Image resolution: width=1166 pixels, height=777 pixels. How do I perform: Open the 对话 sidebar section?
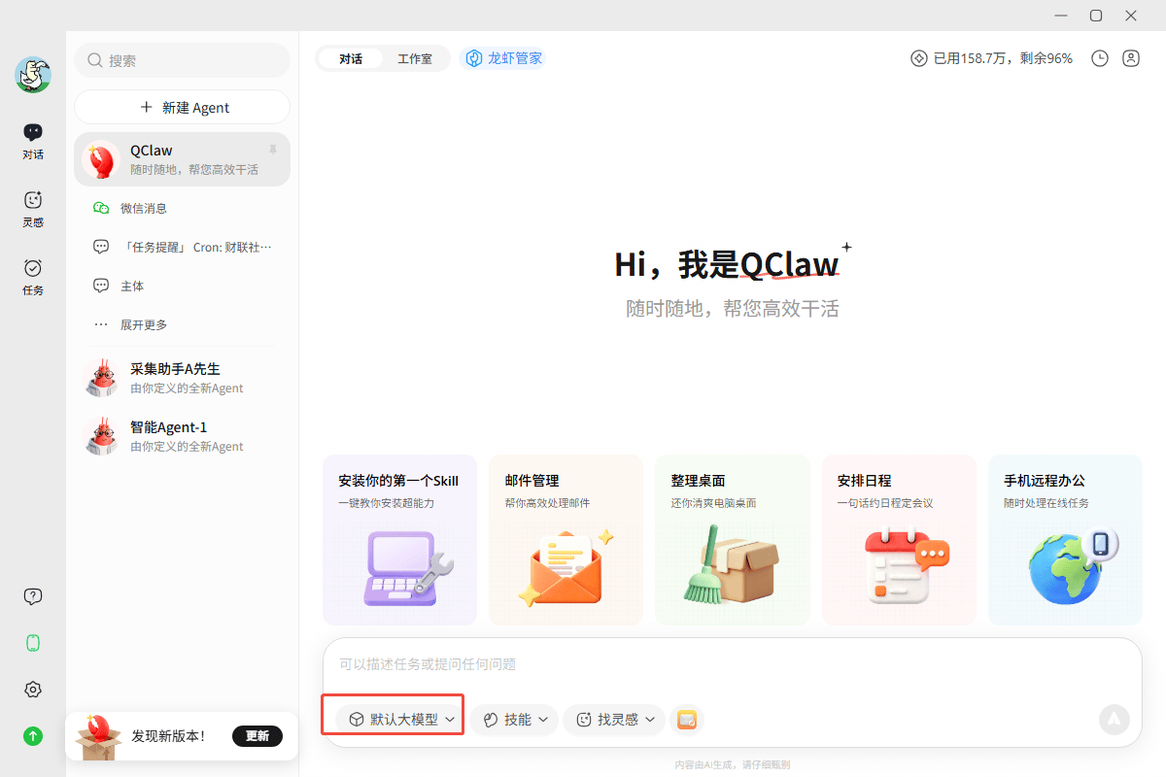tap(33, 141)
